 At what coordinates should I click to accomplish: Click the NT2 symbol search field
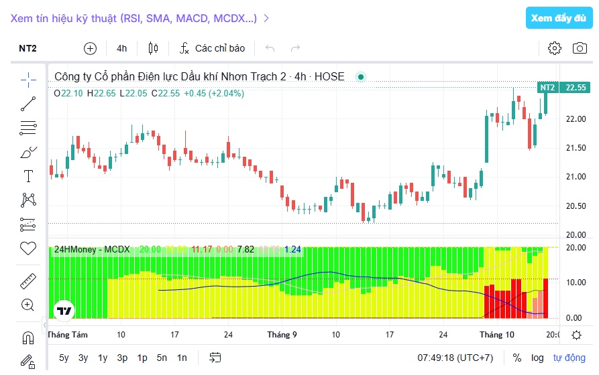(28, 48)
